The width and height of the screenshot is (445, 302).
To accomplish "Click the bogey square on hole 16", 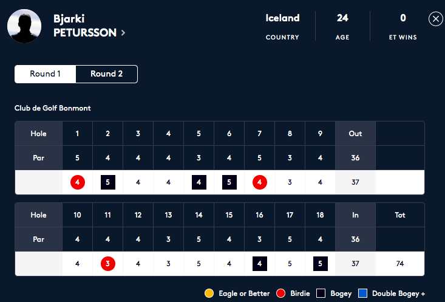I will [260, 264].
